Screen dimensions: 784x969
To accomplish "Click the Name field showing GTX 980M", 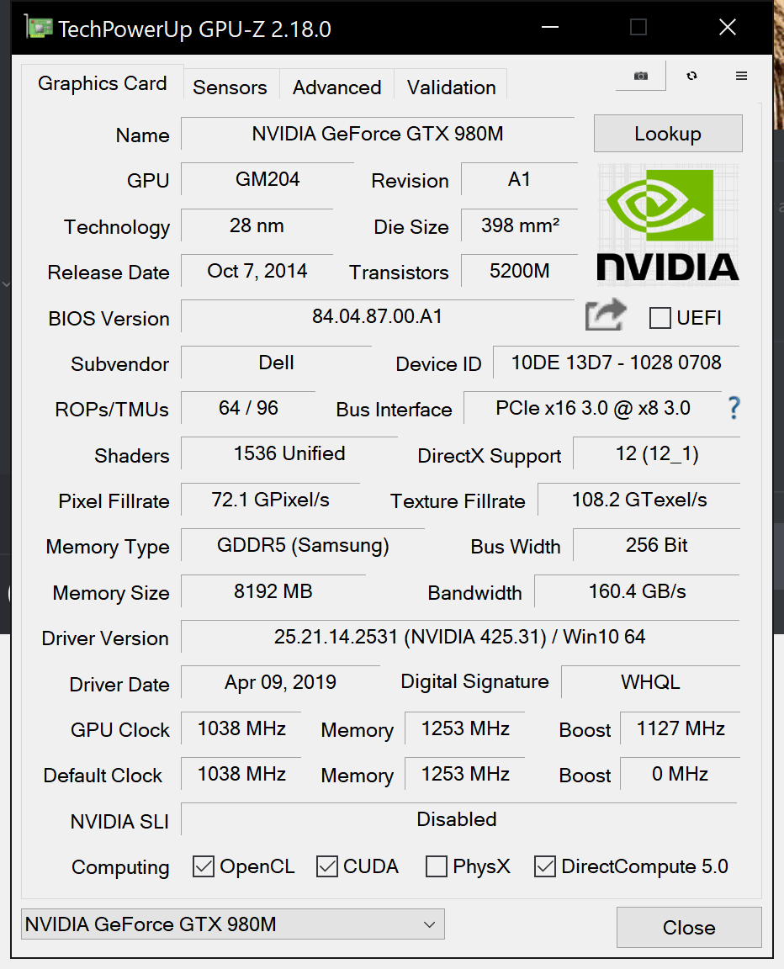I will click(378, 134).
